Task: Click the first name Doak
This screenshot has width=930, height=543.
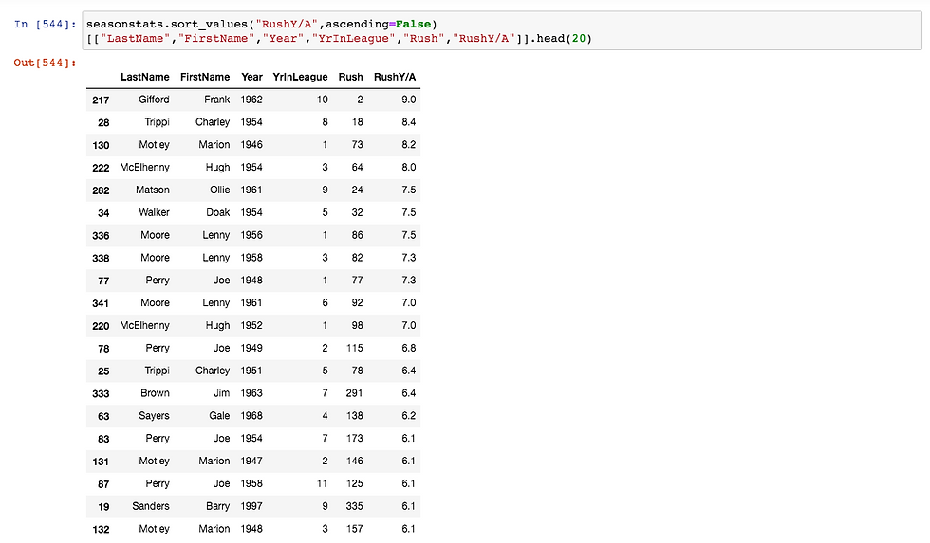Action: click(x=217, y=212)
